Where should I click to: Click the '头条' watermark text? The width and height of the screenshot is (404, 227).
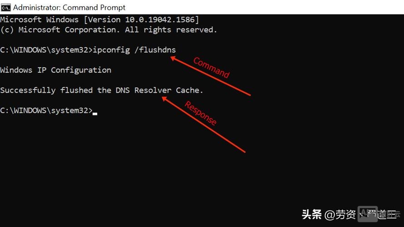coord(312,214)
